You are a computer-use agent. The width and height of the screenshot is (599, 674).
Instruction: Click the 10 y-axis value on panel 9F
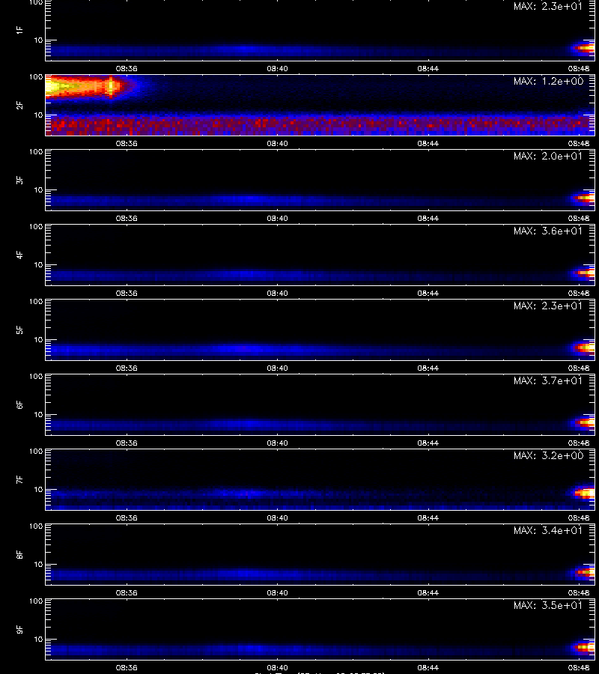(x=38, y=640)
